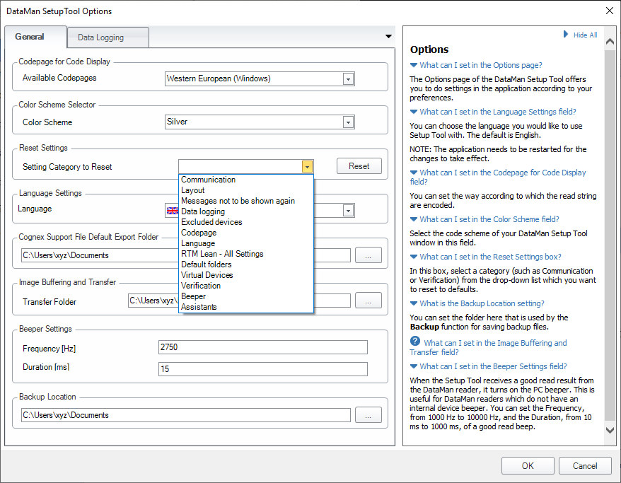
Task: Collapse the Setting Category to Reset dropdown
Action: 306,167
